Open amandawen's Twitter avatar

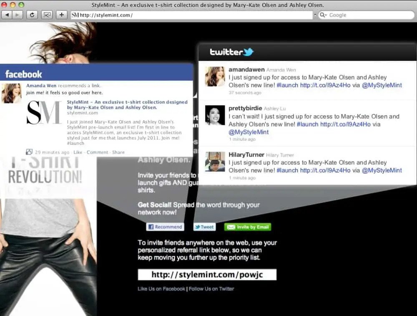tap(215, 76)
